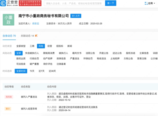Click the 动态内容 column header
This screenshot has width=158, height=116.
coord(52,87)
